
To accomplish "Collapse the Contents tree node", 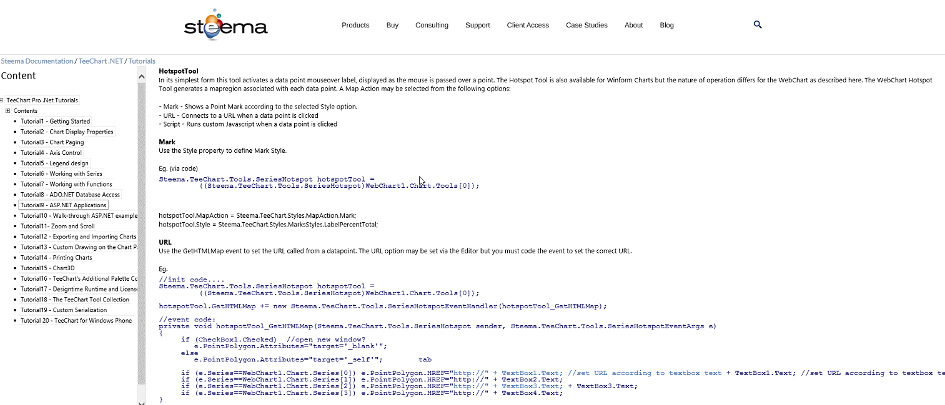I will tap(7, 110).
